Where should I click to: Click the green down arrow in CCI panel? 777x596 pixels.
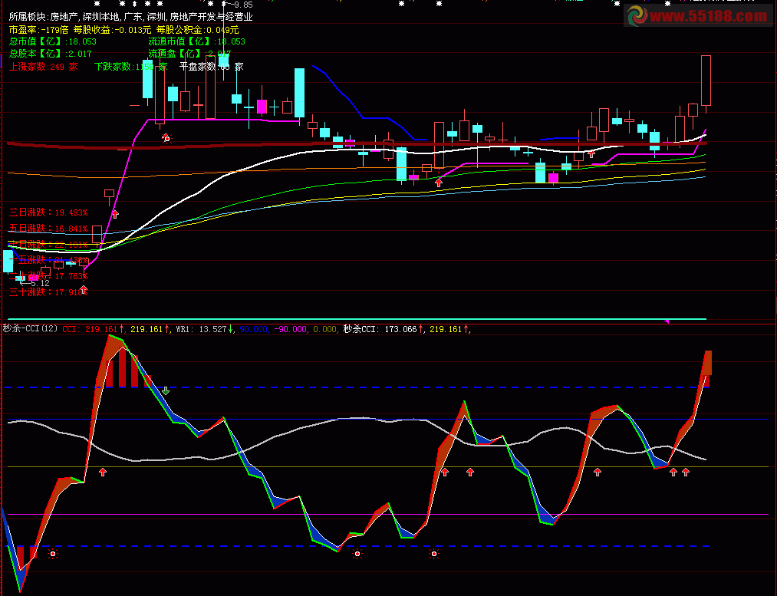tap(166, 390)
